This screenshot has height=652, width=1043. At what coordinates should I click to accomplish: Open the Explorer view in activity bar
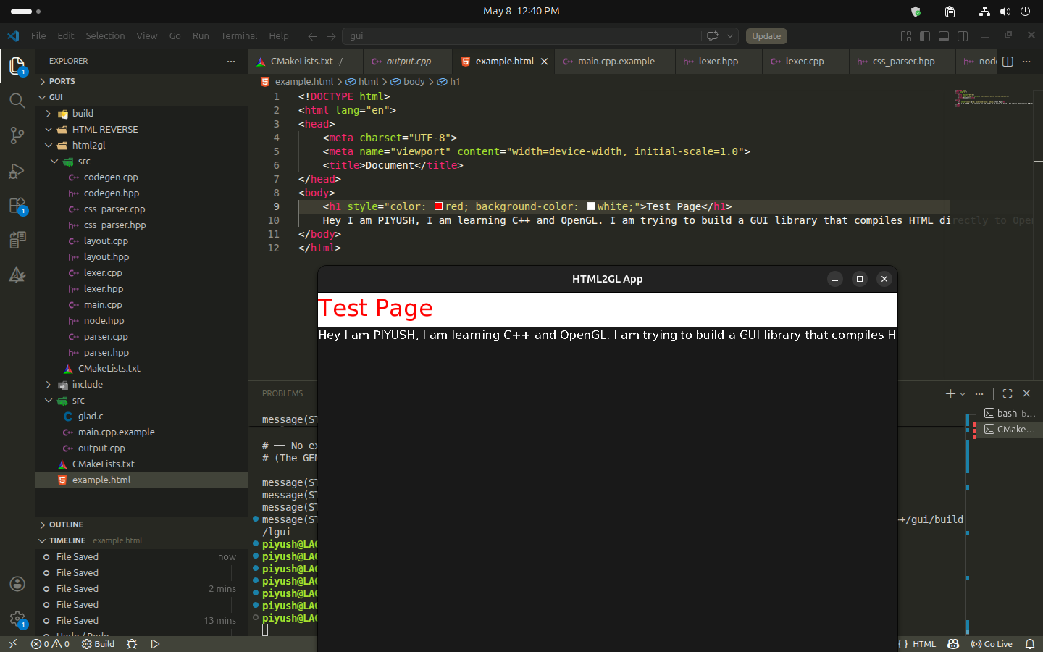pos(17,66)
